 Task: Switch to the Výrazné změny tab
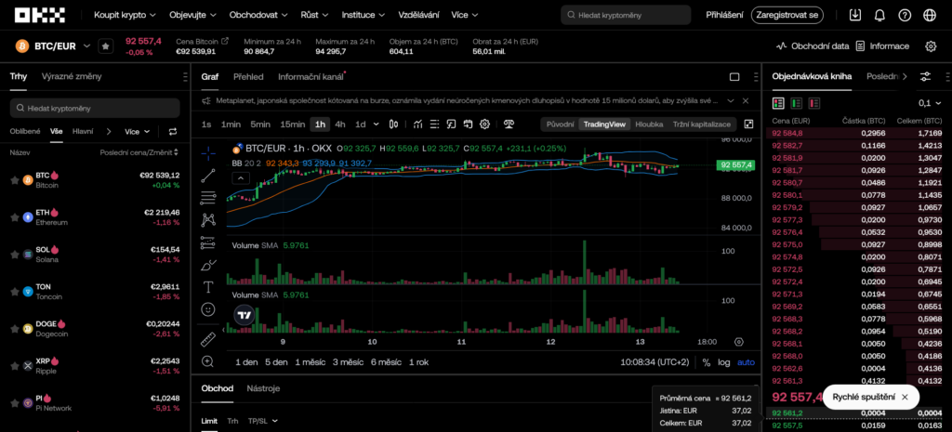pyautogui.click(x=72, y=76)
